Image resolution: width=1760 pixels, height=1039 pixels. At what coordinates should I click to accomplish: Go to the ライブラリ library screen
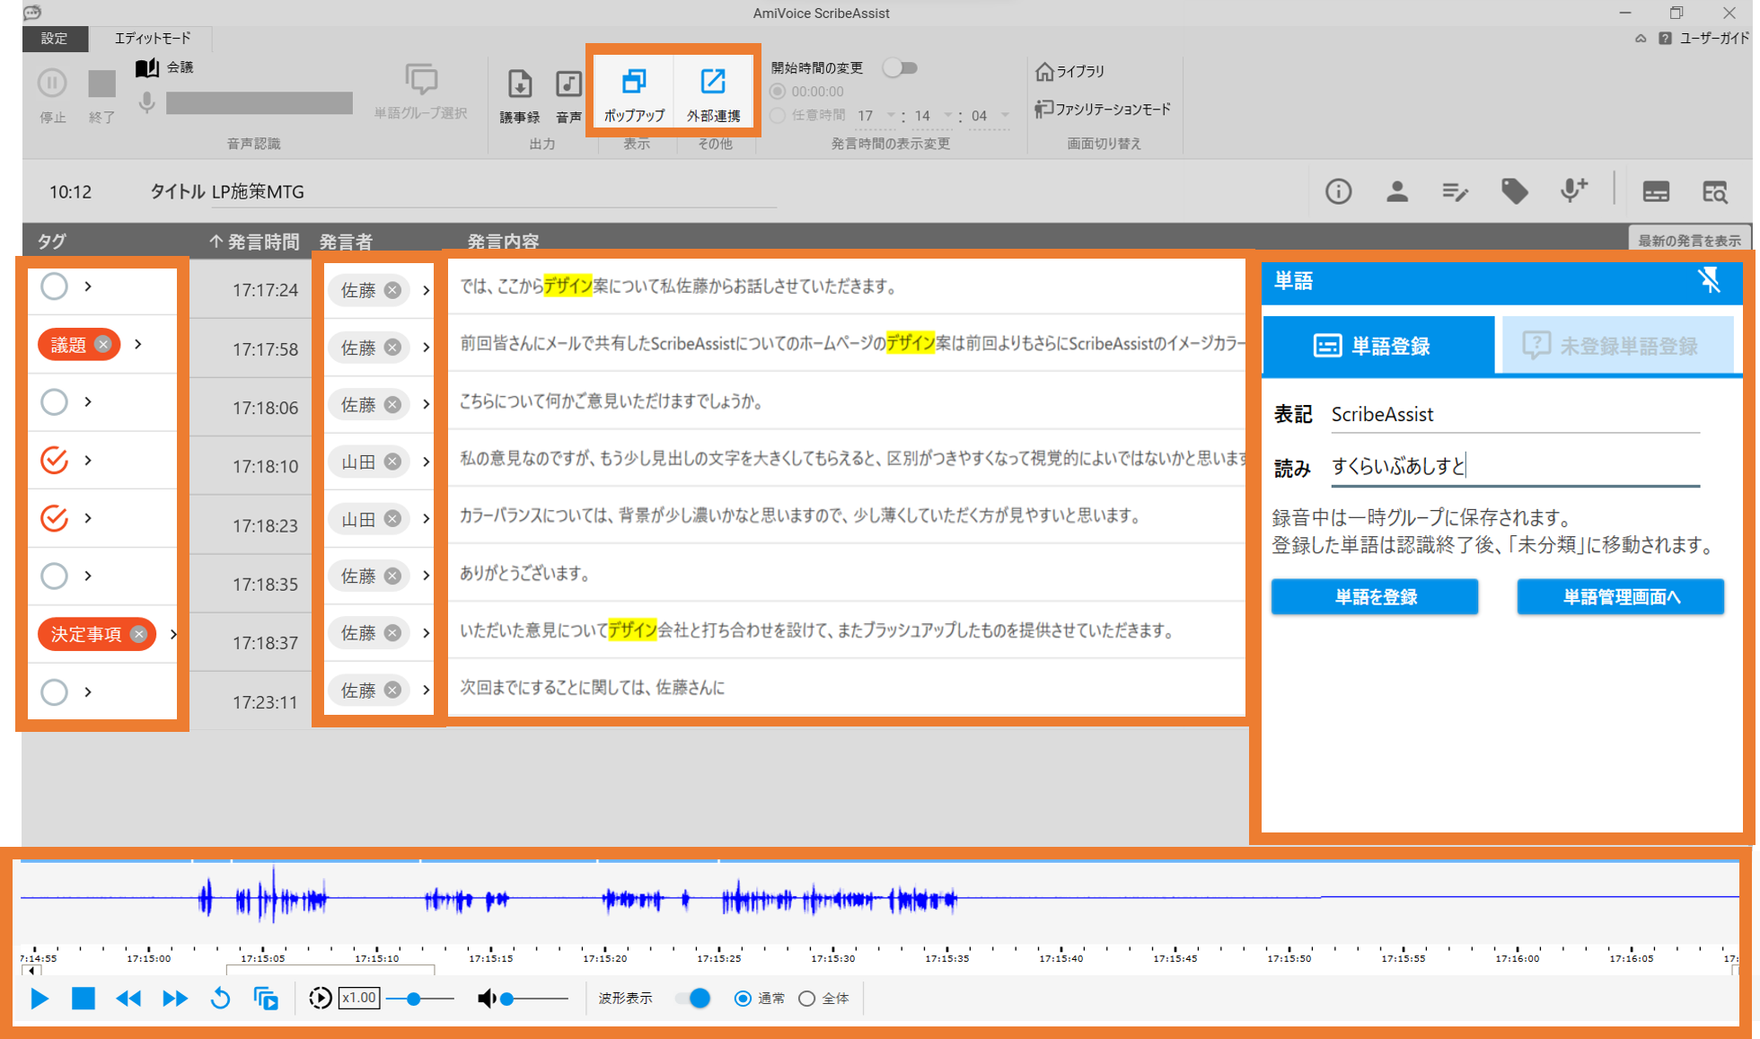(x=1069, y=71)
